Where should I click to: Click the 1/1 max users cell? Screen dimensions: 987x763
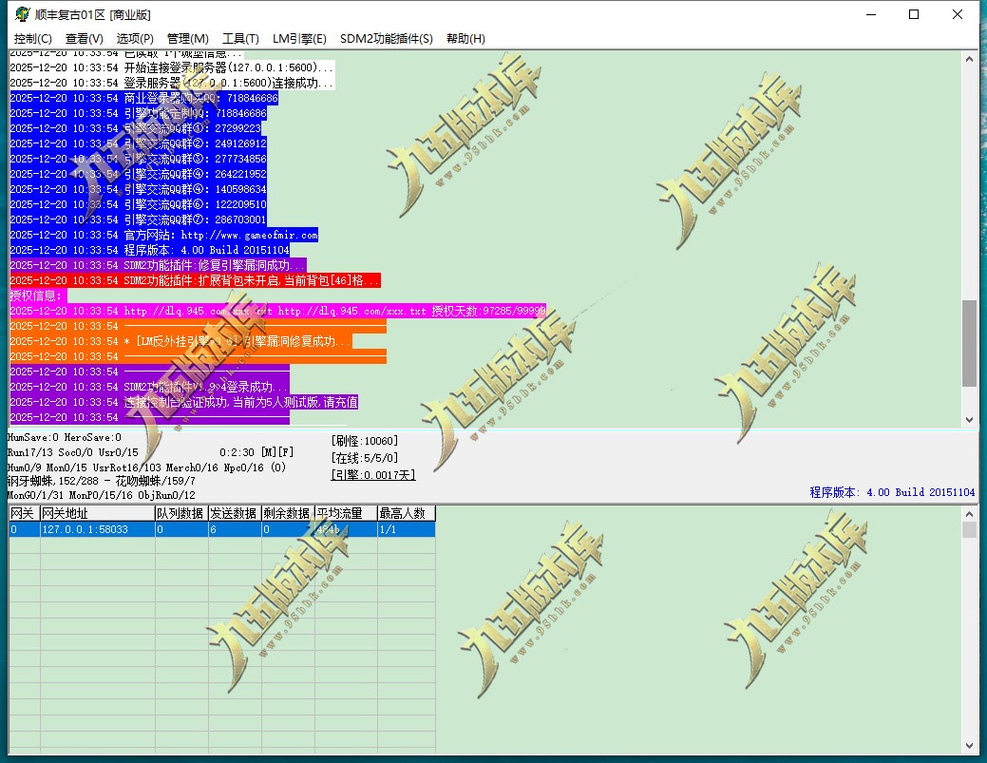point(406,529)
